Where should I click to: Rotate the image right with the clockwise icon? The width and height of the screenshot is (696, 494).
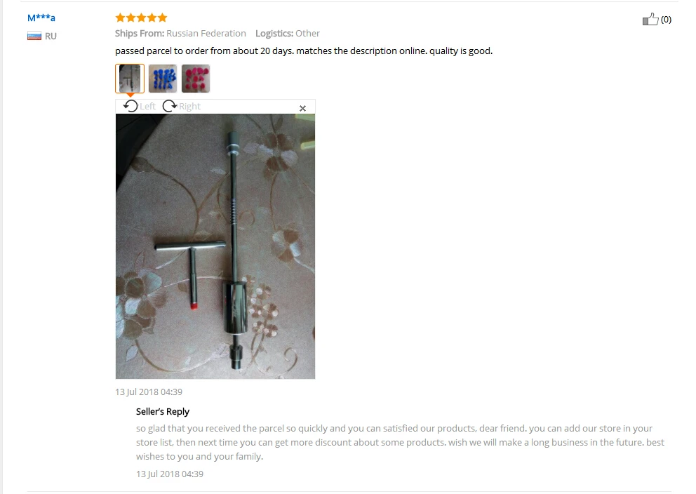(170, 106)
